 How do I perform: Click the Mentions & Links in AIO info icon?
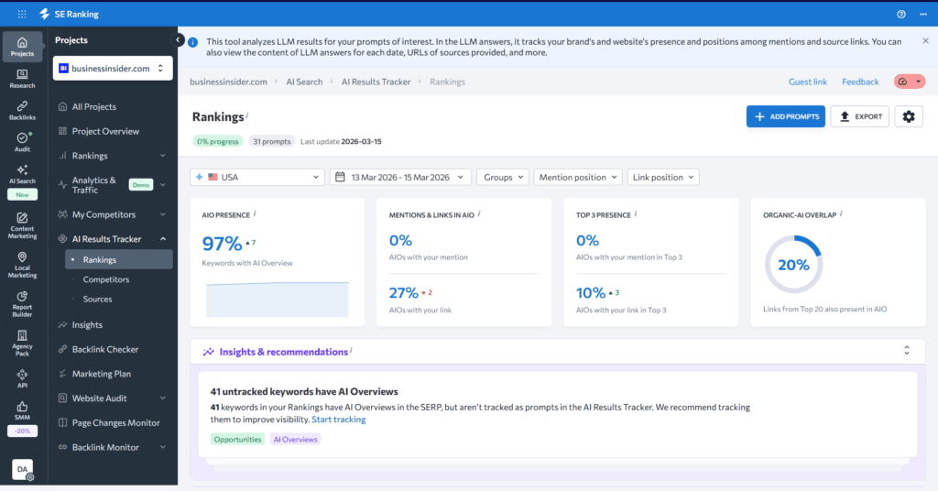point(479,213)
